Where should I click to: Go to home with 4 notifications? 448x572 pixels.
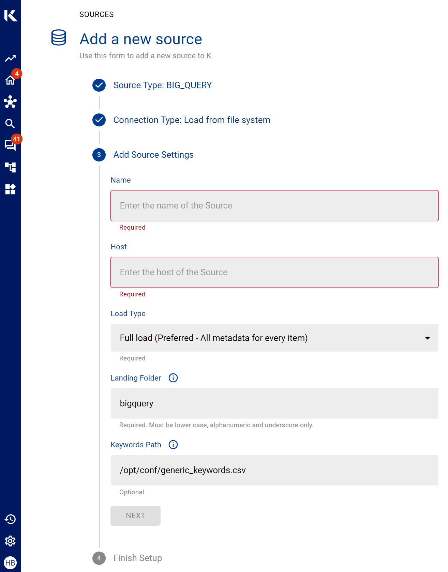pyautogui.click(x=10, y=80)
